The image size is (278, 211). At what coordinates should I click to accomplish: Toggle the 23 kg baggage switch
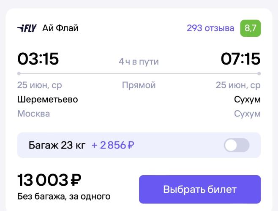237,145
